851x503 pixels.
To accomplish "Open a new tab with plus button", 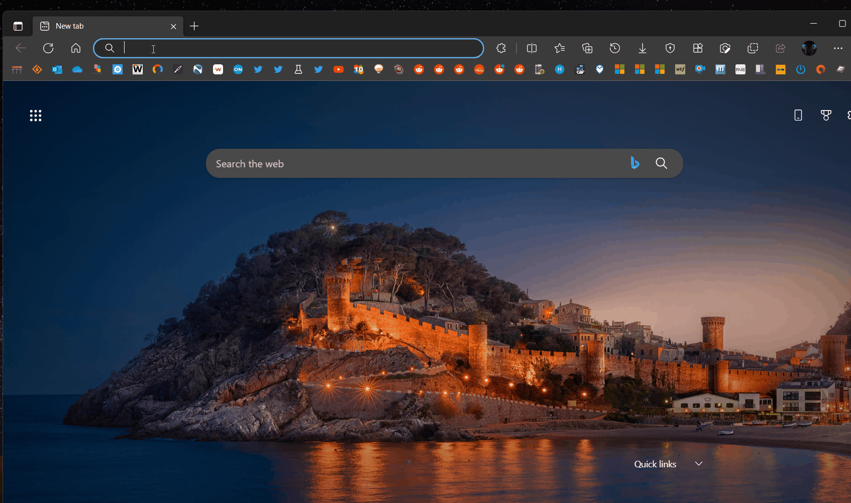I will [x=194, y=26].
